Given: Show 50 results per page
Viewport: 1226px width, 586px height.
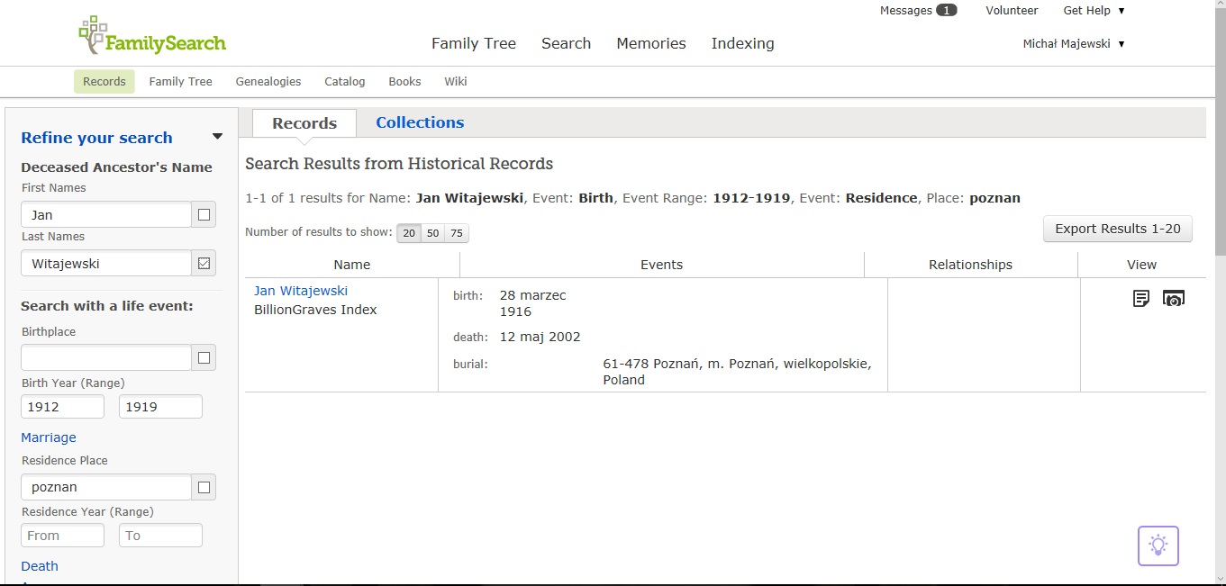Looking at the screenshot, I should [432, 233].
